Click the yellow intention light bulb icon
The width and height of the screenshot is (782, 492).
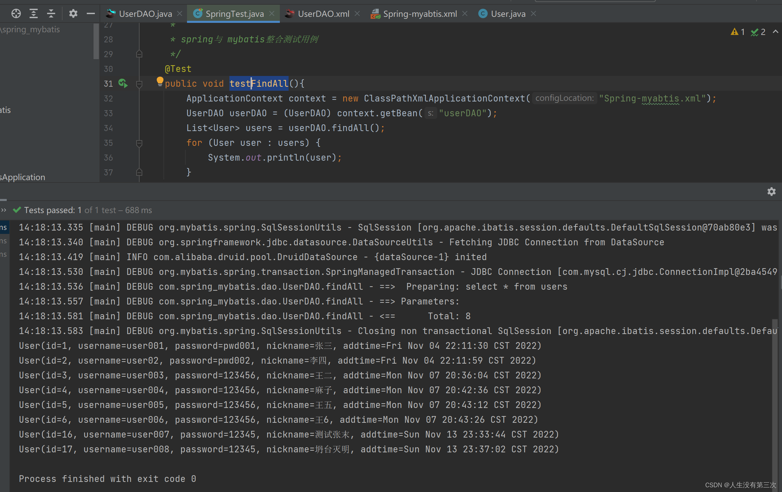pyautogui.click(x=160, y=81)
